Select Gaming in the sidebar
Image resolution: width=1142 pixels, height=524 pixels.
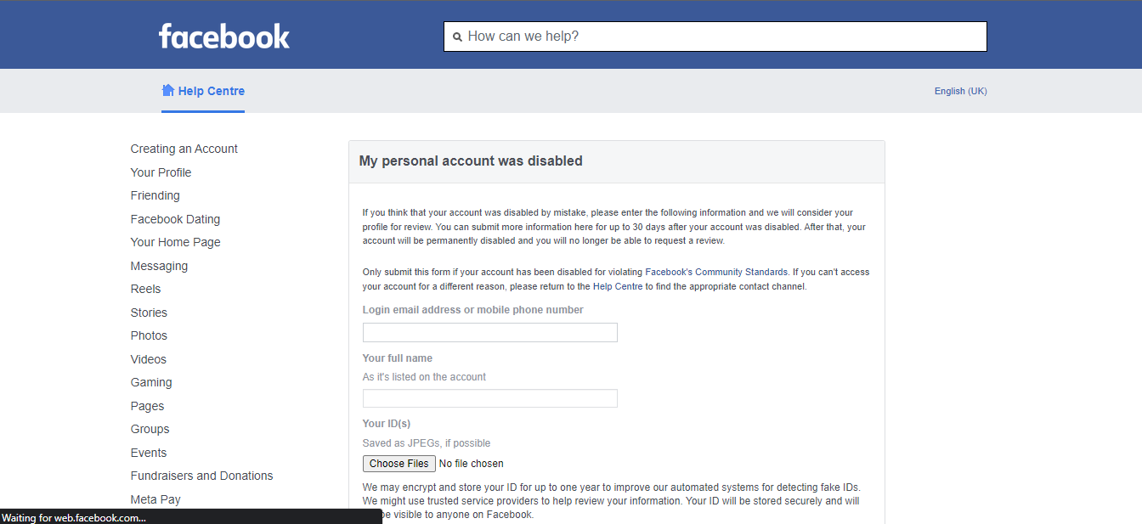[151, 382]
